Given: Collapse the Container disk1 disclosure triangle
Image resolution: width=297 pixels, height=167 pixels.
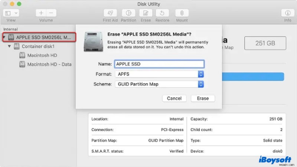Looking at the screenshot, I should [9, 46].
